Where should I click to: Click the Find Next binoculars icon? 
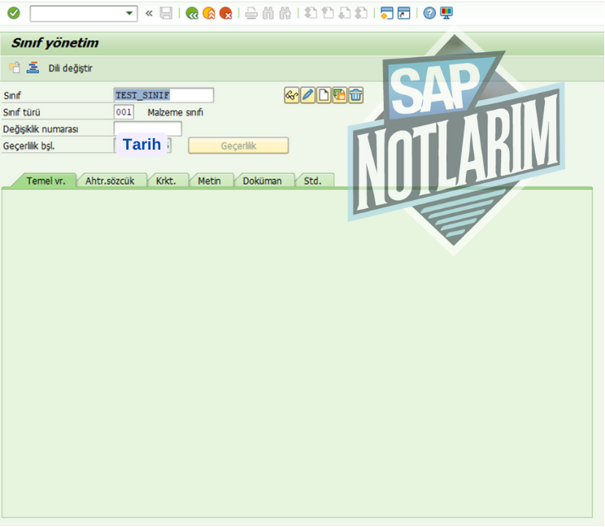pos(285,14)
